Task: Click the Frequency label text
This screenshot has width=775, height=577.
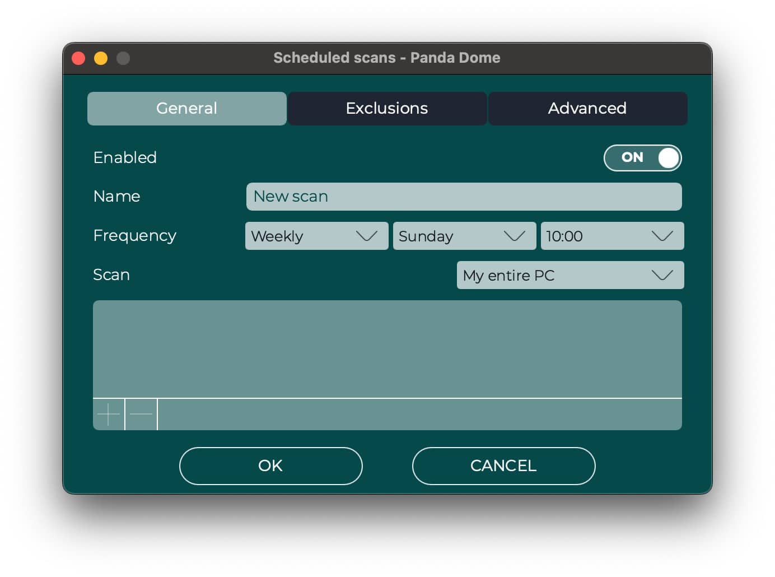Action: [x=134, y=236]
